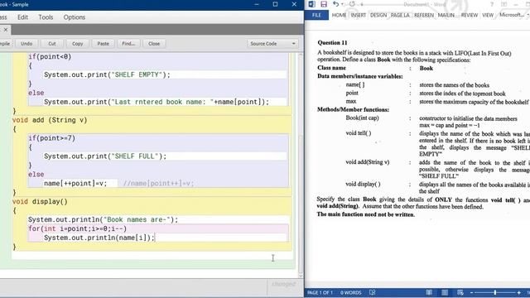Open the Edit menu in BlueJ editor
Screen dimensions: 530x298
tap(22, 17)
